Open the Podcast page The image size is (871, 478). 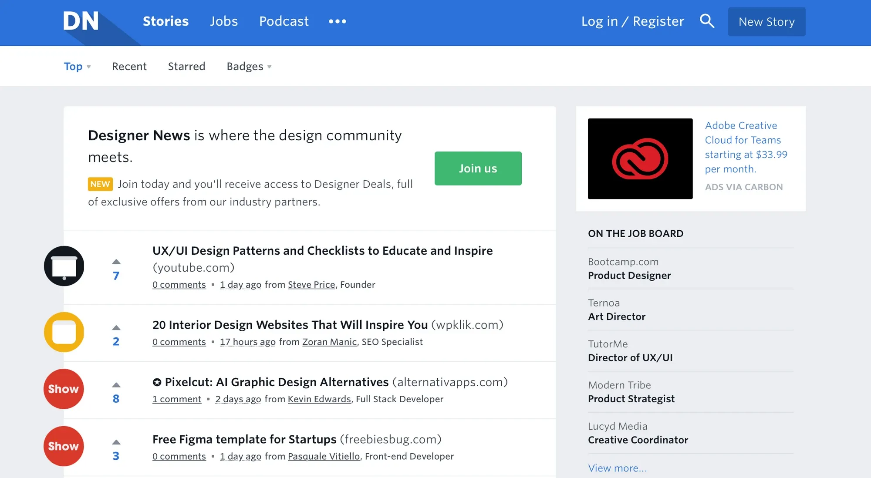[x=284, y=21]
